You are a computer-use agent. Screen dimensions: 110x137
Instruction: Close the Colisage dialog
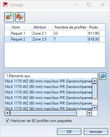coord(103,5)
